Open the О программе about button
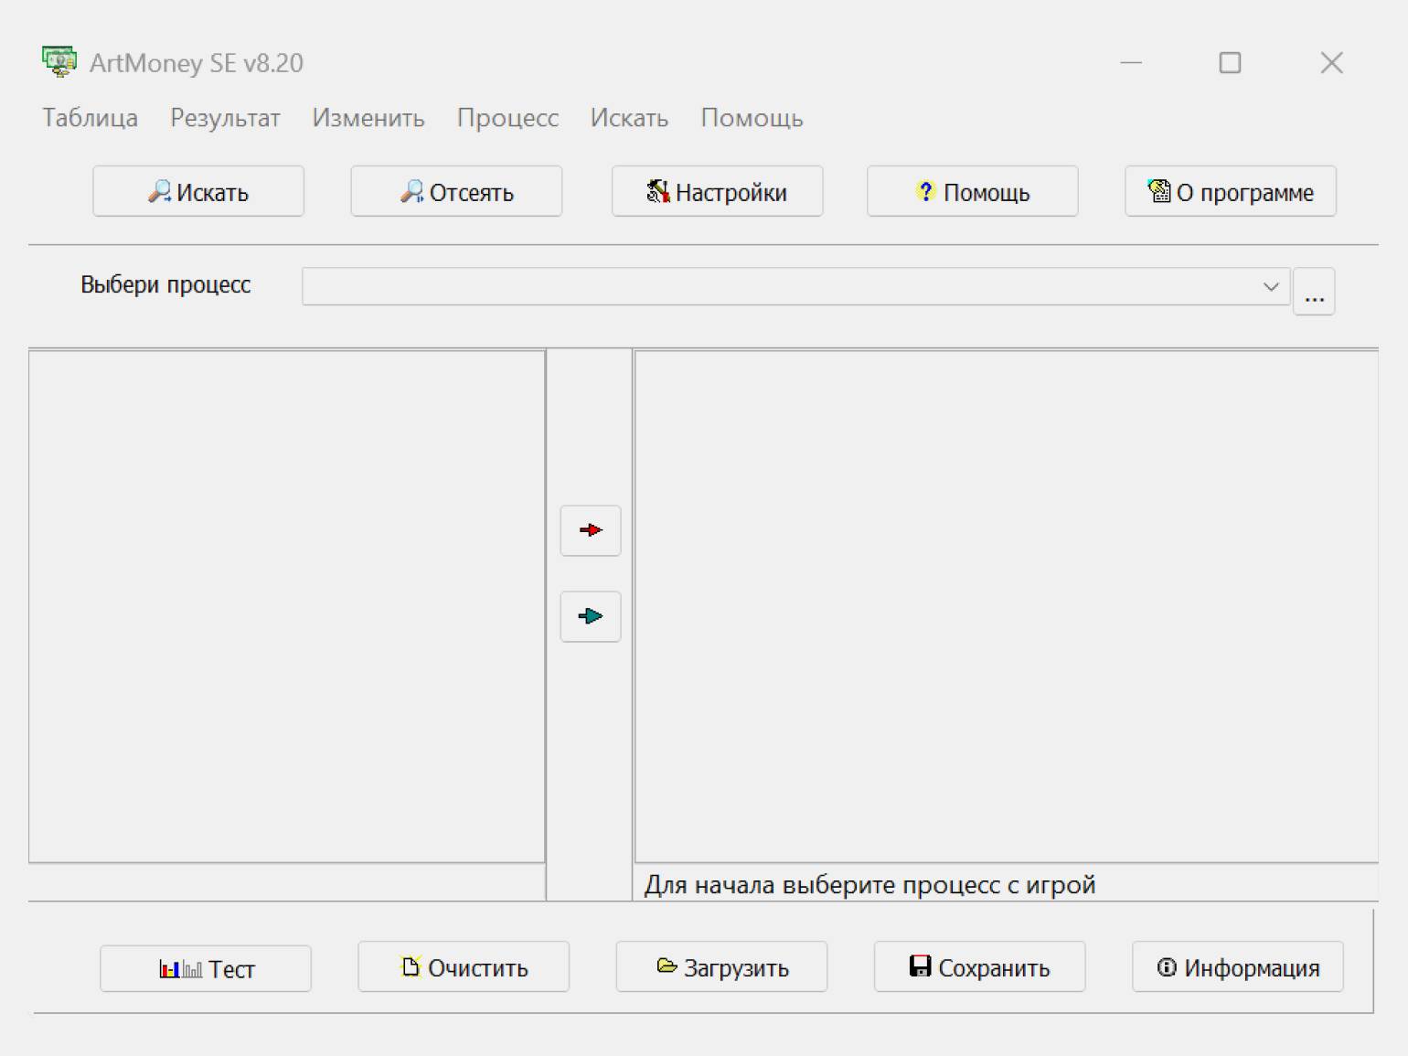The width and height of the screenshot is (1408, 1056). click(x=1230, y=191)
